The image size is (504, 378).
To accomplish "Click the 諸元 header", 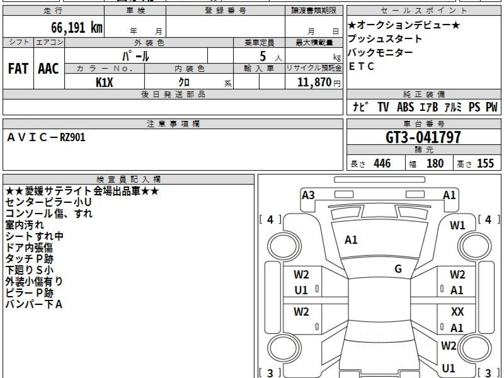I will [x=424, y=150].
